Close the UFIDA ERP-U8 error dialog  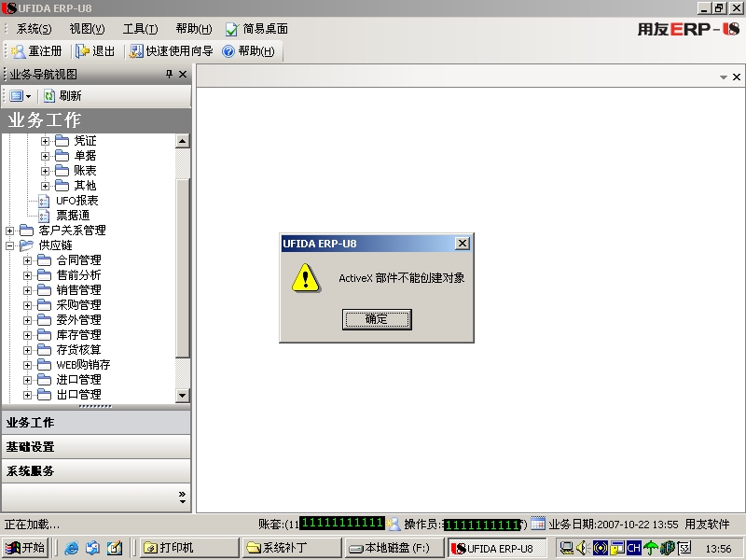[x=462, y=244]
